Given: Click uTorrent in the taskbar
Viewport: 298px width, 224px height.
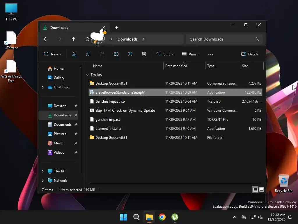Looking at the screenshot, I should [175, 217].
